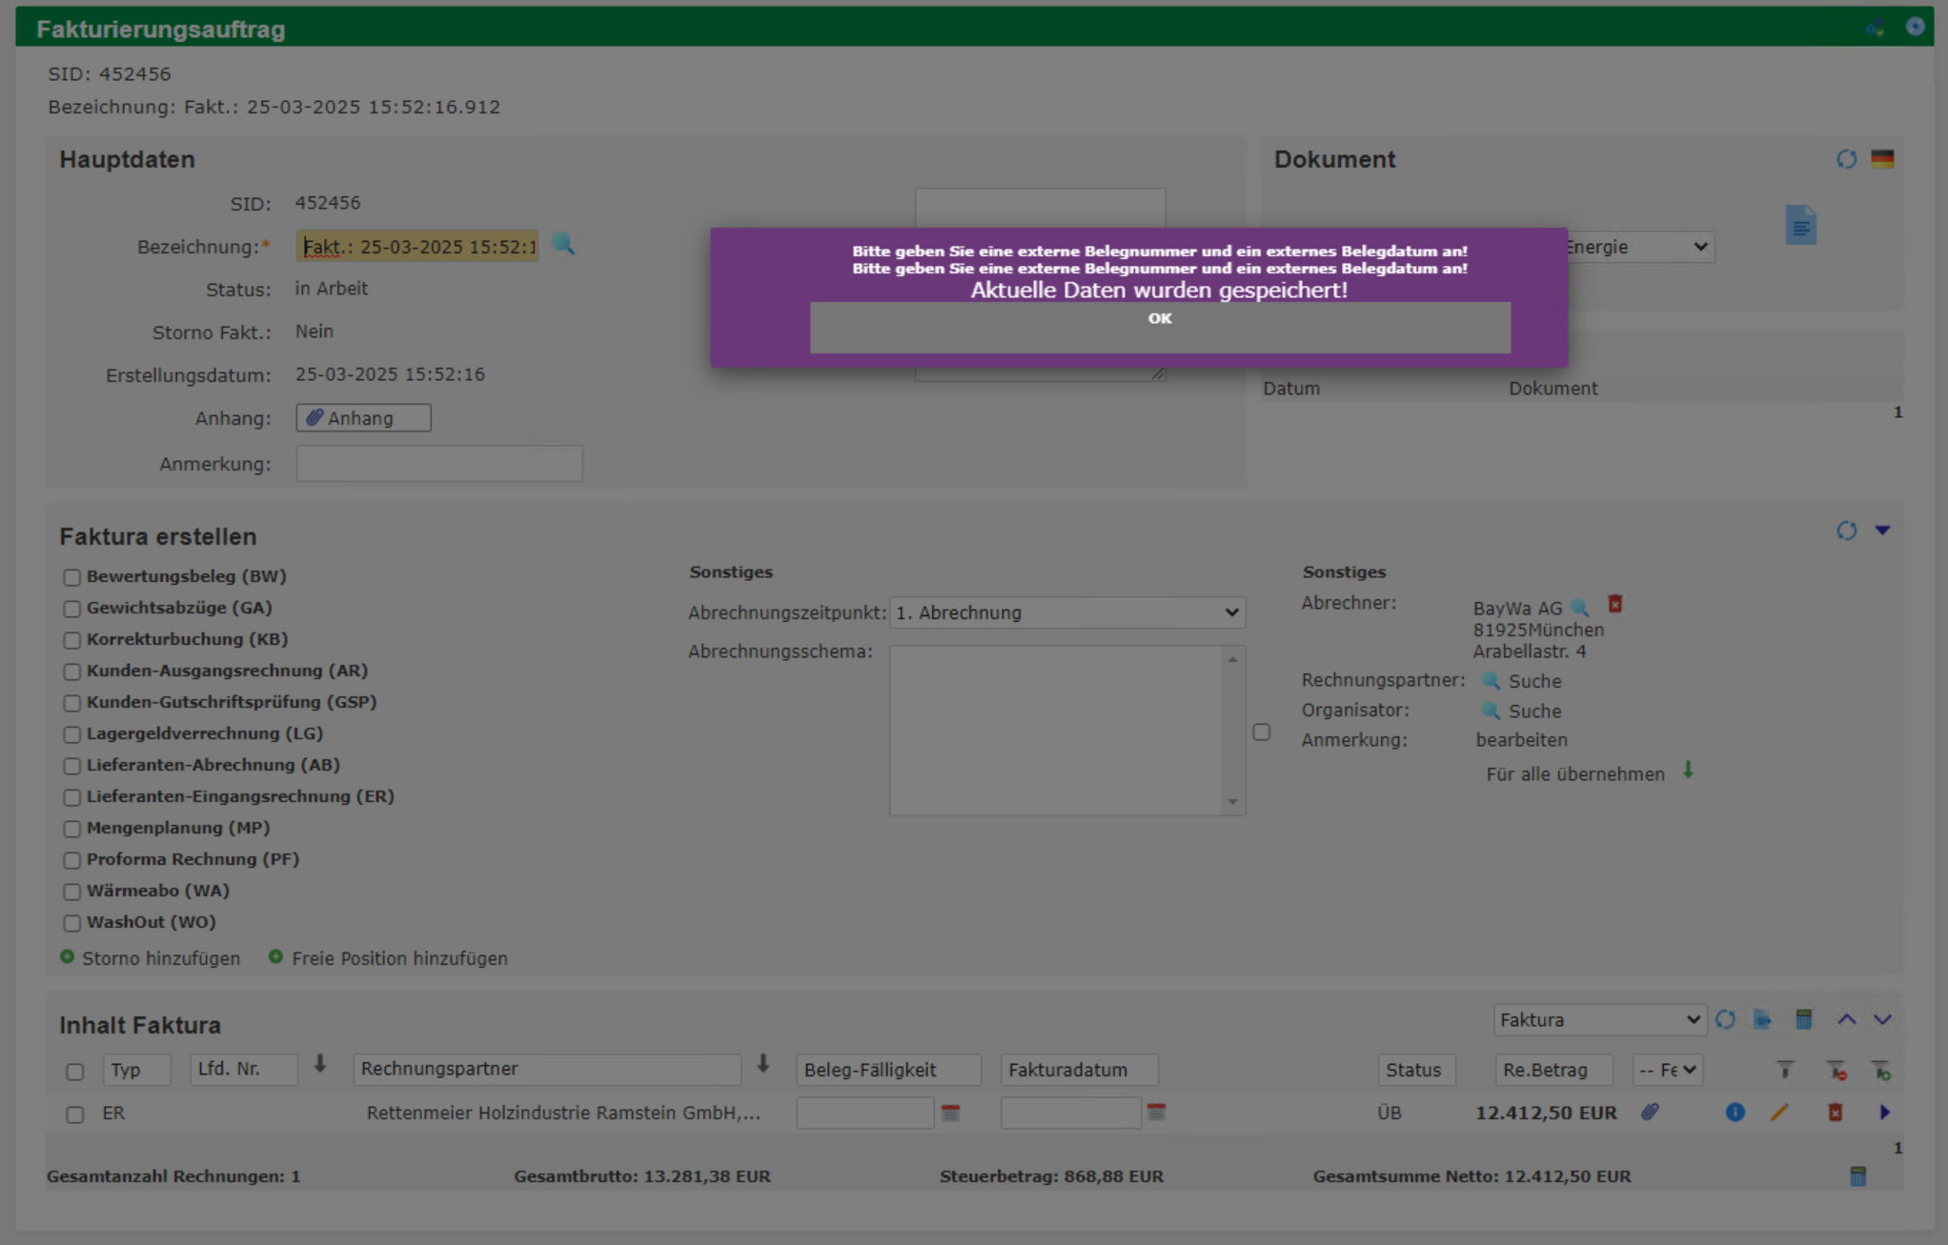This screenshot has height=1245, width=1948.
Task: Click Storno hinzufügen link
Action: click(x=160, y=958)
